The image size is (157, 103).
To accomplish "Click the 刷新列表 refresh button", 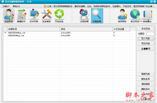I will click(x=145, y=74).
